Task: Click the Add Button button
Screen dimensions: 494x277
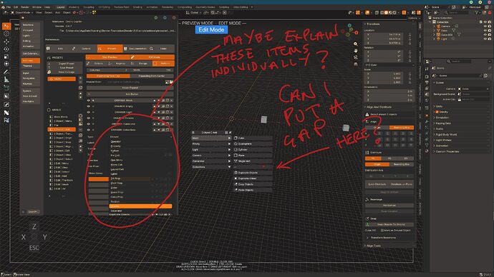Action: [130, 94]
